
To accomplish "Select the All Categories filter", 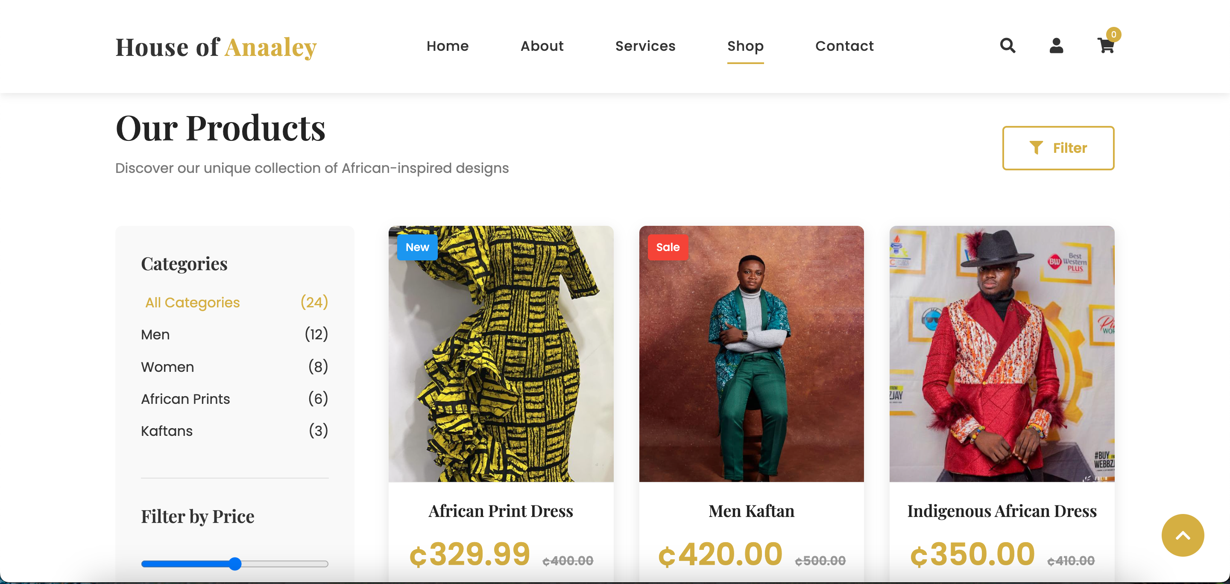I will (193, 303).
